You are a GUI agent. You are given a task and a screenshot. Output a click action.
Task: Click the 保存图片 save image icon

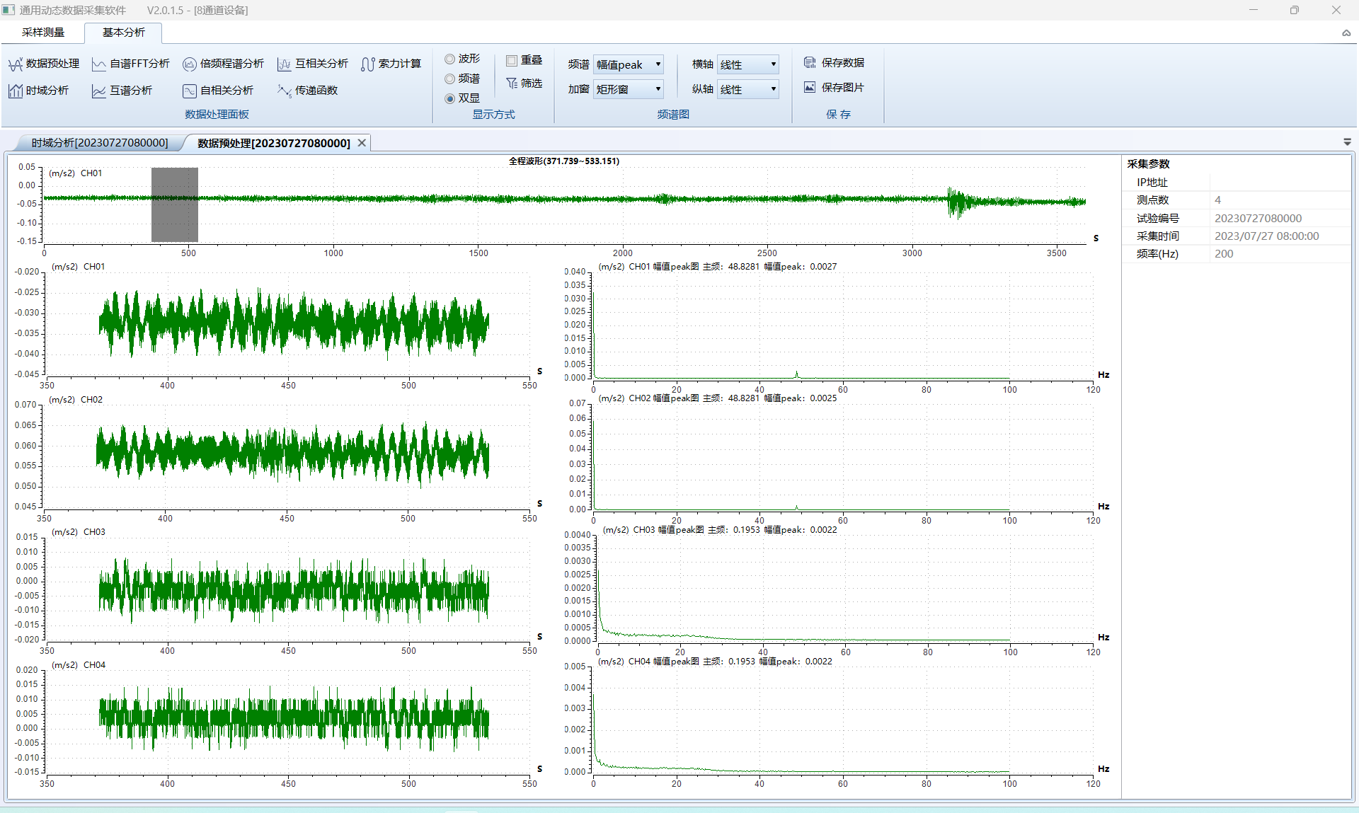click(810, 87)
